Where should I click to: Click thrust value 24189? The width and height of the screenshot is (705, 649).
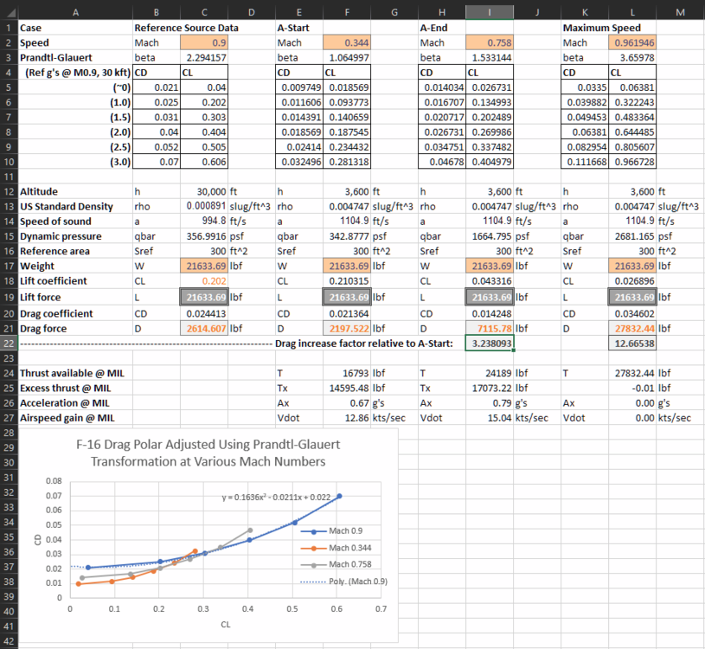click(490, 373)
